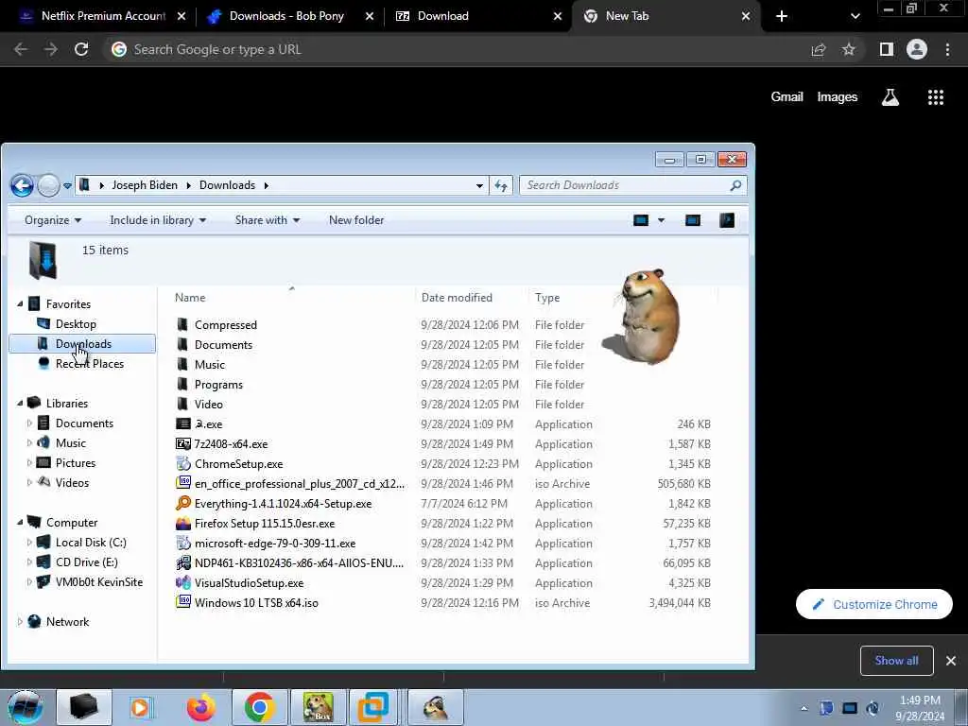Click Joseph Biden in the breadcrumb path
Viewport: 968px width, 726px height.
pyautogui.click(x=145, y=185)
